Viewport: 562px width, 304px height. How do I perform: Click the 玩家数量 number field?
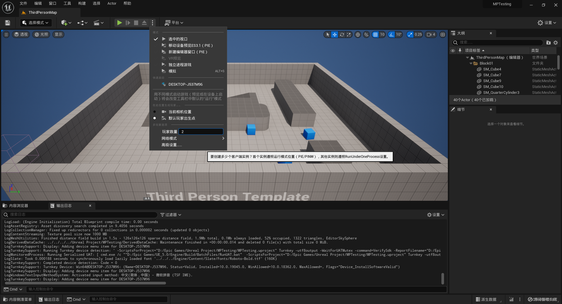[x=201, y=132]
